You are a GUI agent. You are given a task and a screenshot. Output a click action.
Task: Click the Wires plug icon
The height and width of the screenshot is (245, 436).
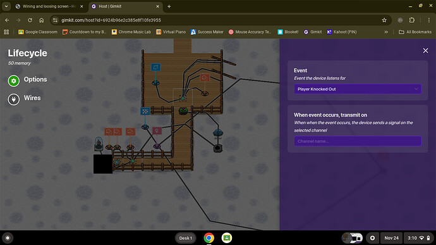14,99
